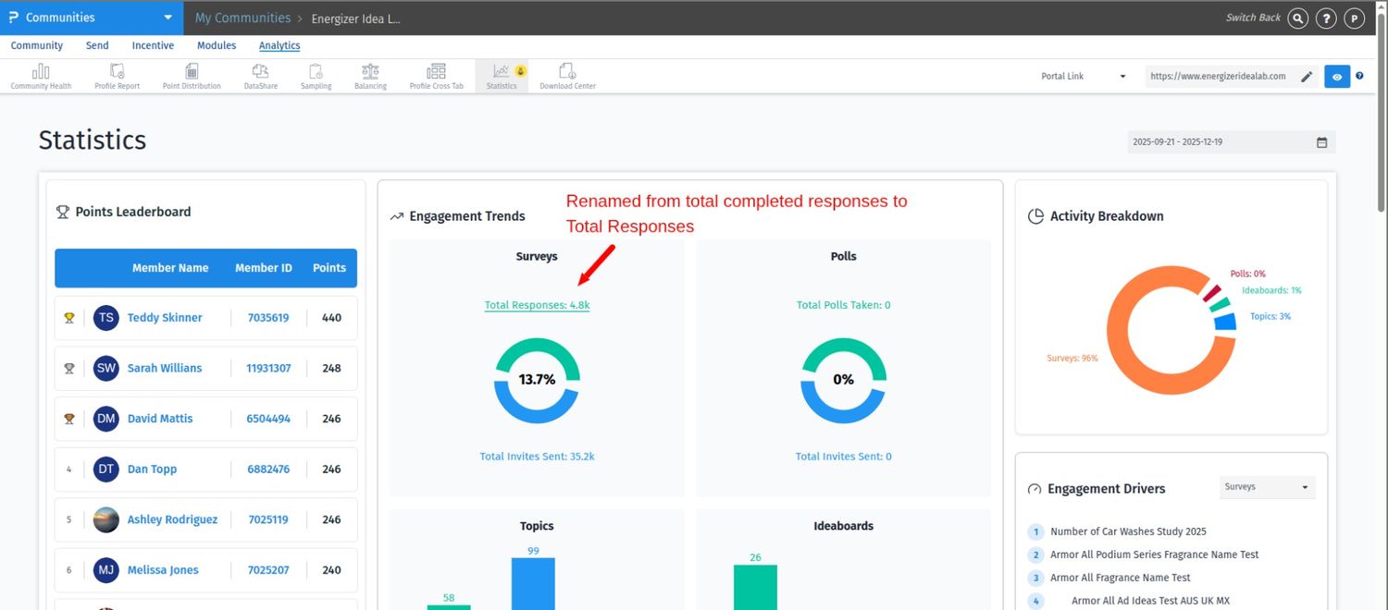Click the blue Topics bar labeled 99
The width and height of the screenshot is (1388, 610).
533,583
